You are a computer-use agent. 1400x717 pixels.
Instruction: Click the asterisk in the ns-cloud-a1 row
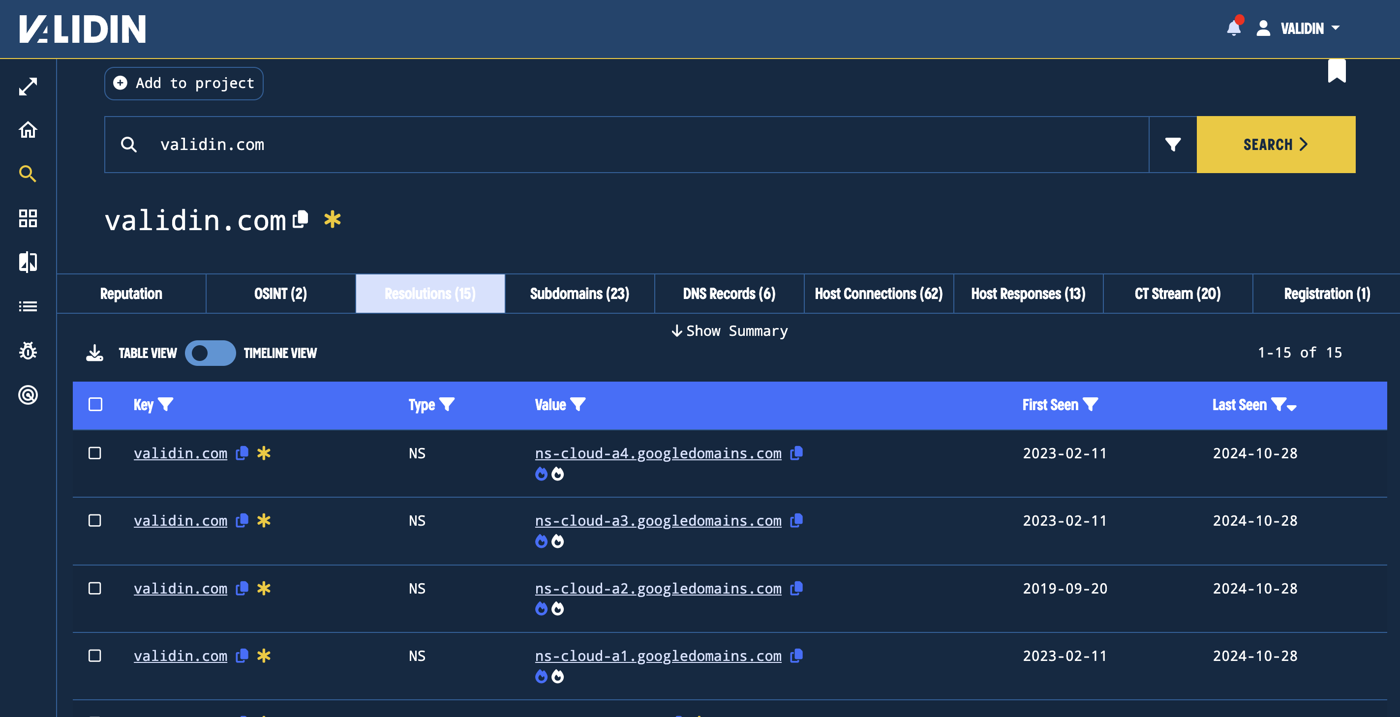(264, 656)
